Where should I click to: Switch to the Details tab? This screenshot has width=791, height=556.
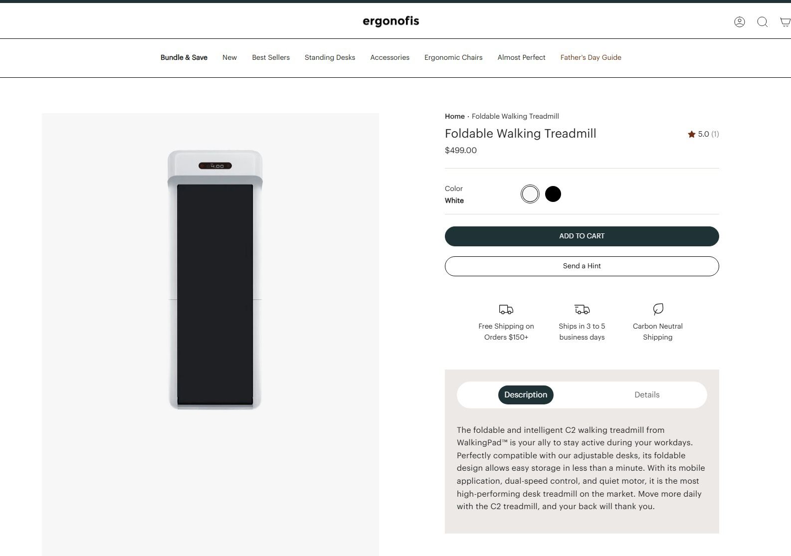tap(646, 394)
